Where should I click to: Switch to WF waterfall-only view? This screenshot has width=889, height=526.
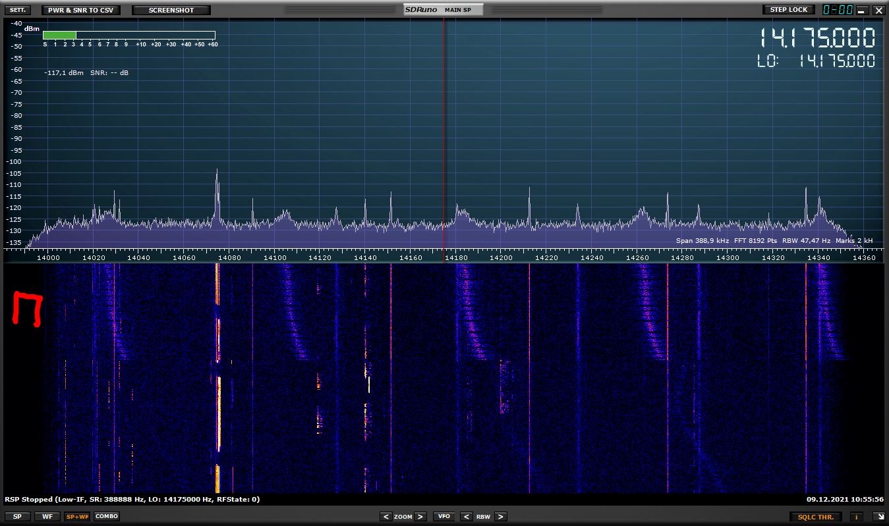pos(47,517)
